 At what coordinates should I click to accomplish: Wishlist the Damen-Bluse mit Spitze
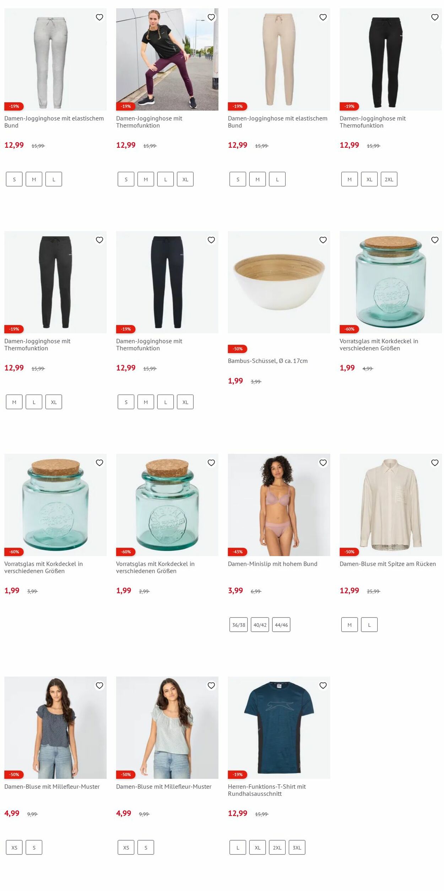(x=435, y=462)
